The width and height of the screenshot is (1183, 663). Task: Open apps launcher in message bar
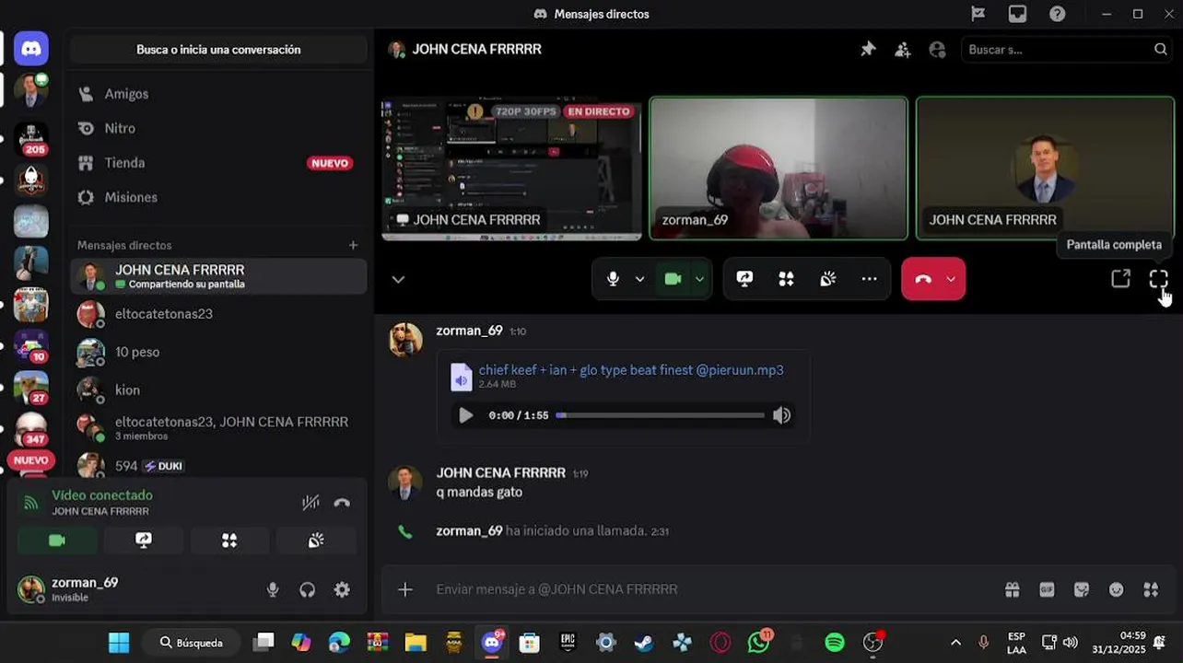(1151, 589)
